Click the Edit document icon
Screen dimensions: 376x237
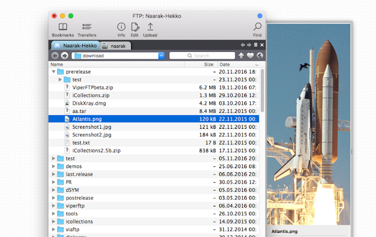click(x=135, y=27)
